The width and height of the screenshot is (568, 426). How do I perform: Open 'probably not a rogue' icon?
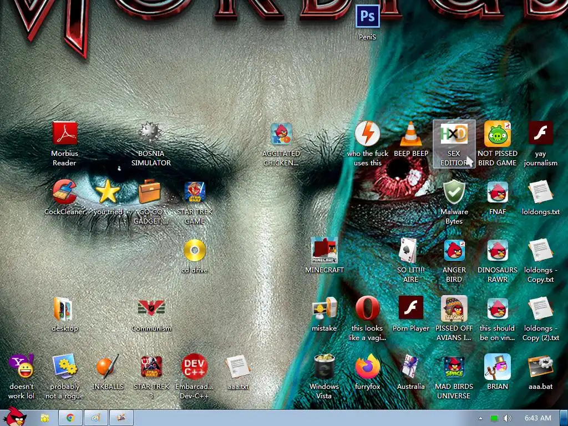64,366
